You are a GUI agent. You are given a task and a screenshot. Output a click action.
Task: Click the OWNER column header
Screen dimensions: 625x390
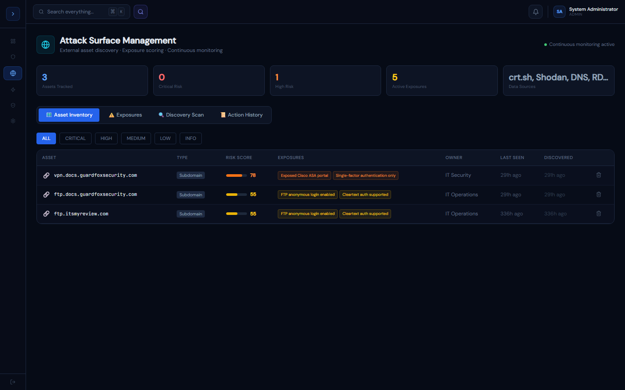[454, 158]
